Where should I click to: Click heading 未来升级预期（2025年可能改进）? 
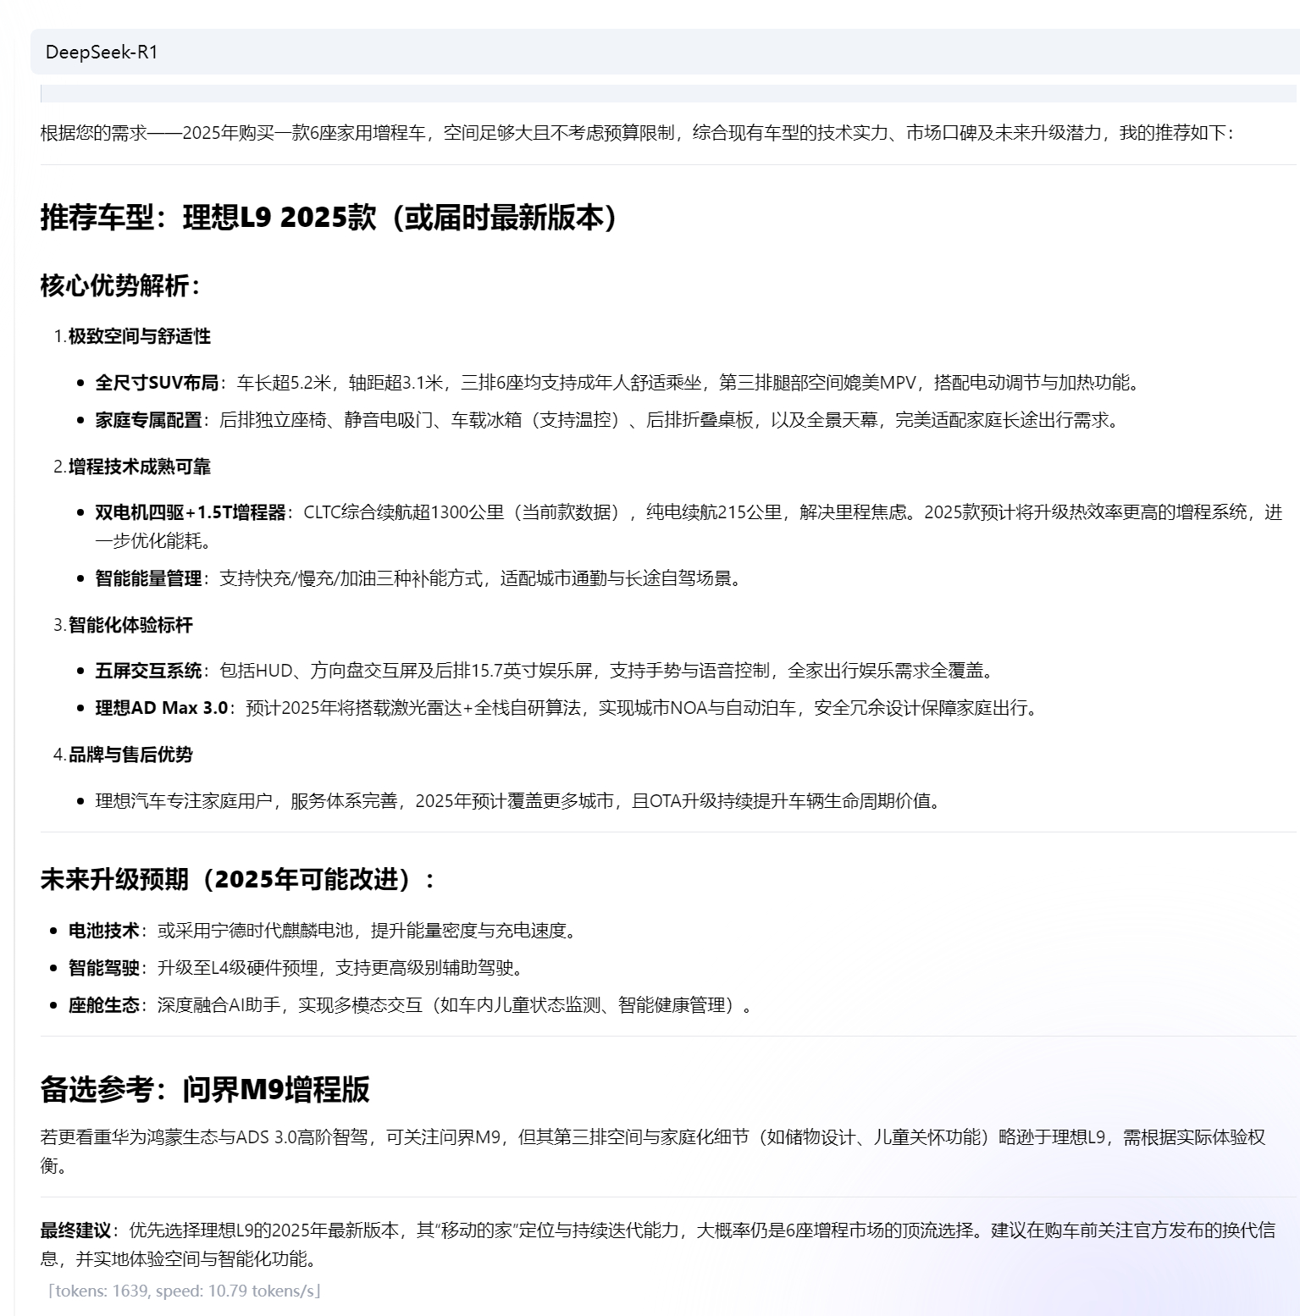(x=240, y=880)
